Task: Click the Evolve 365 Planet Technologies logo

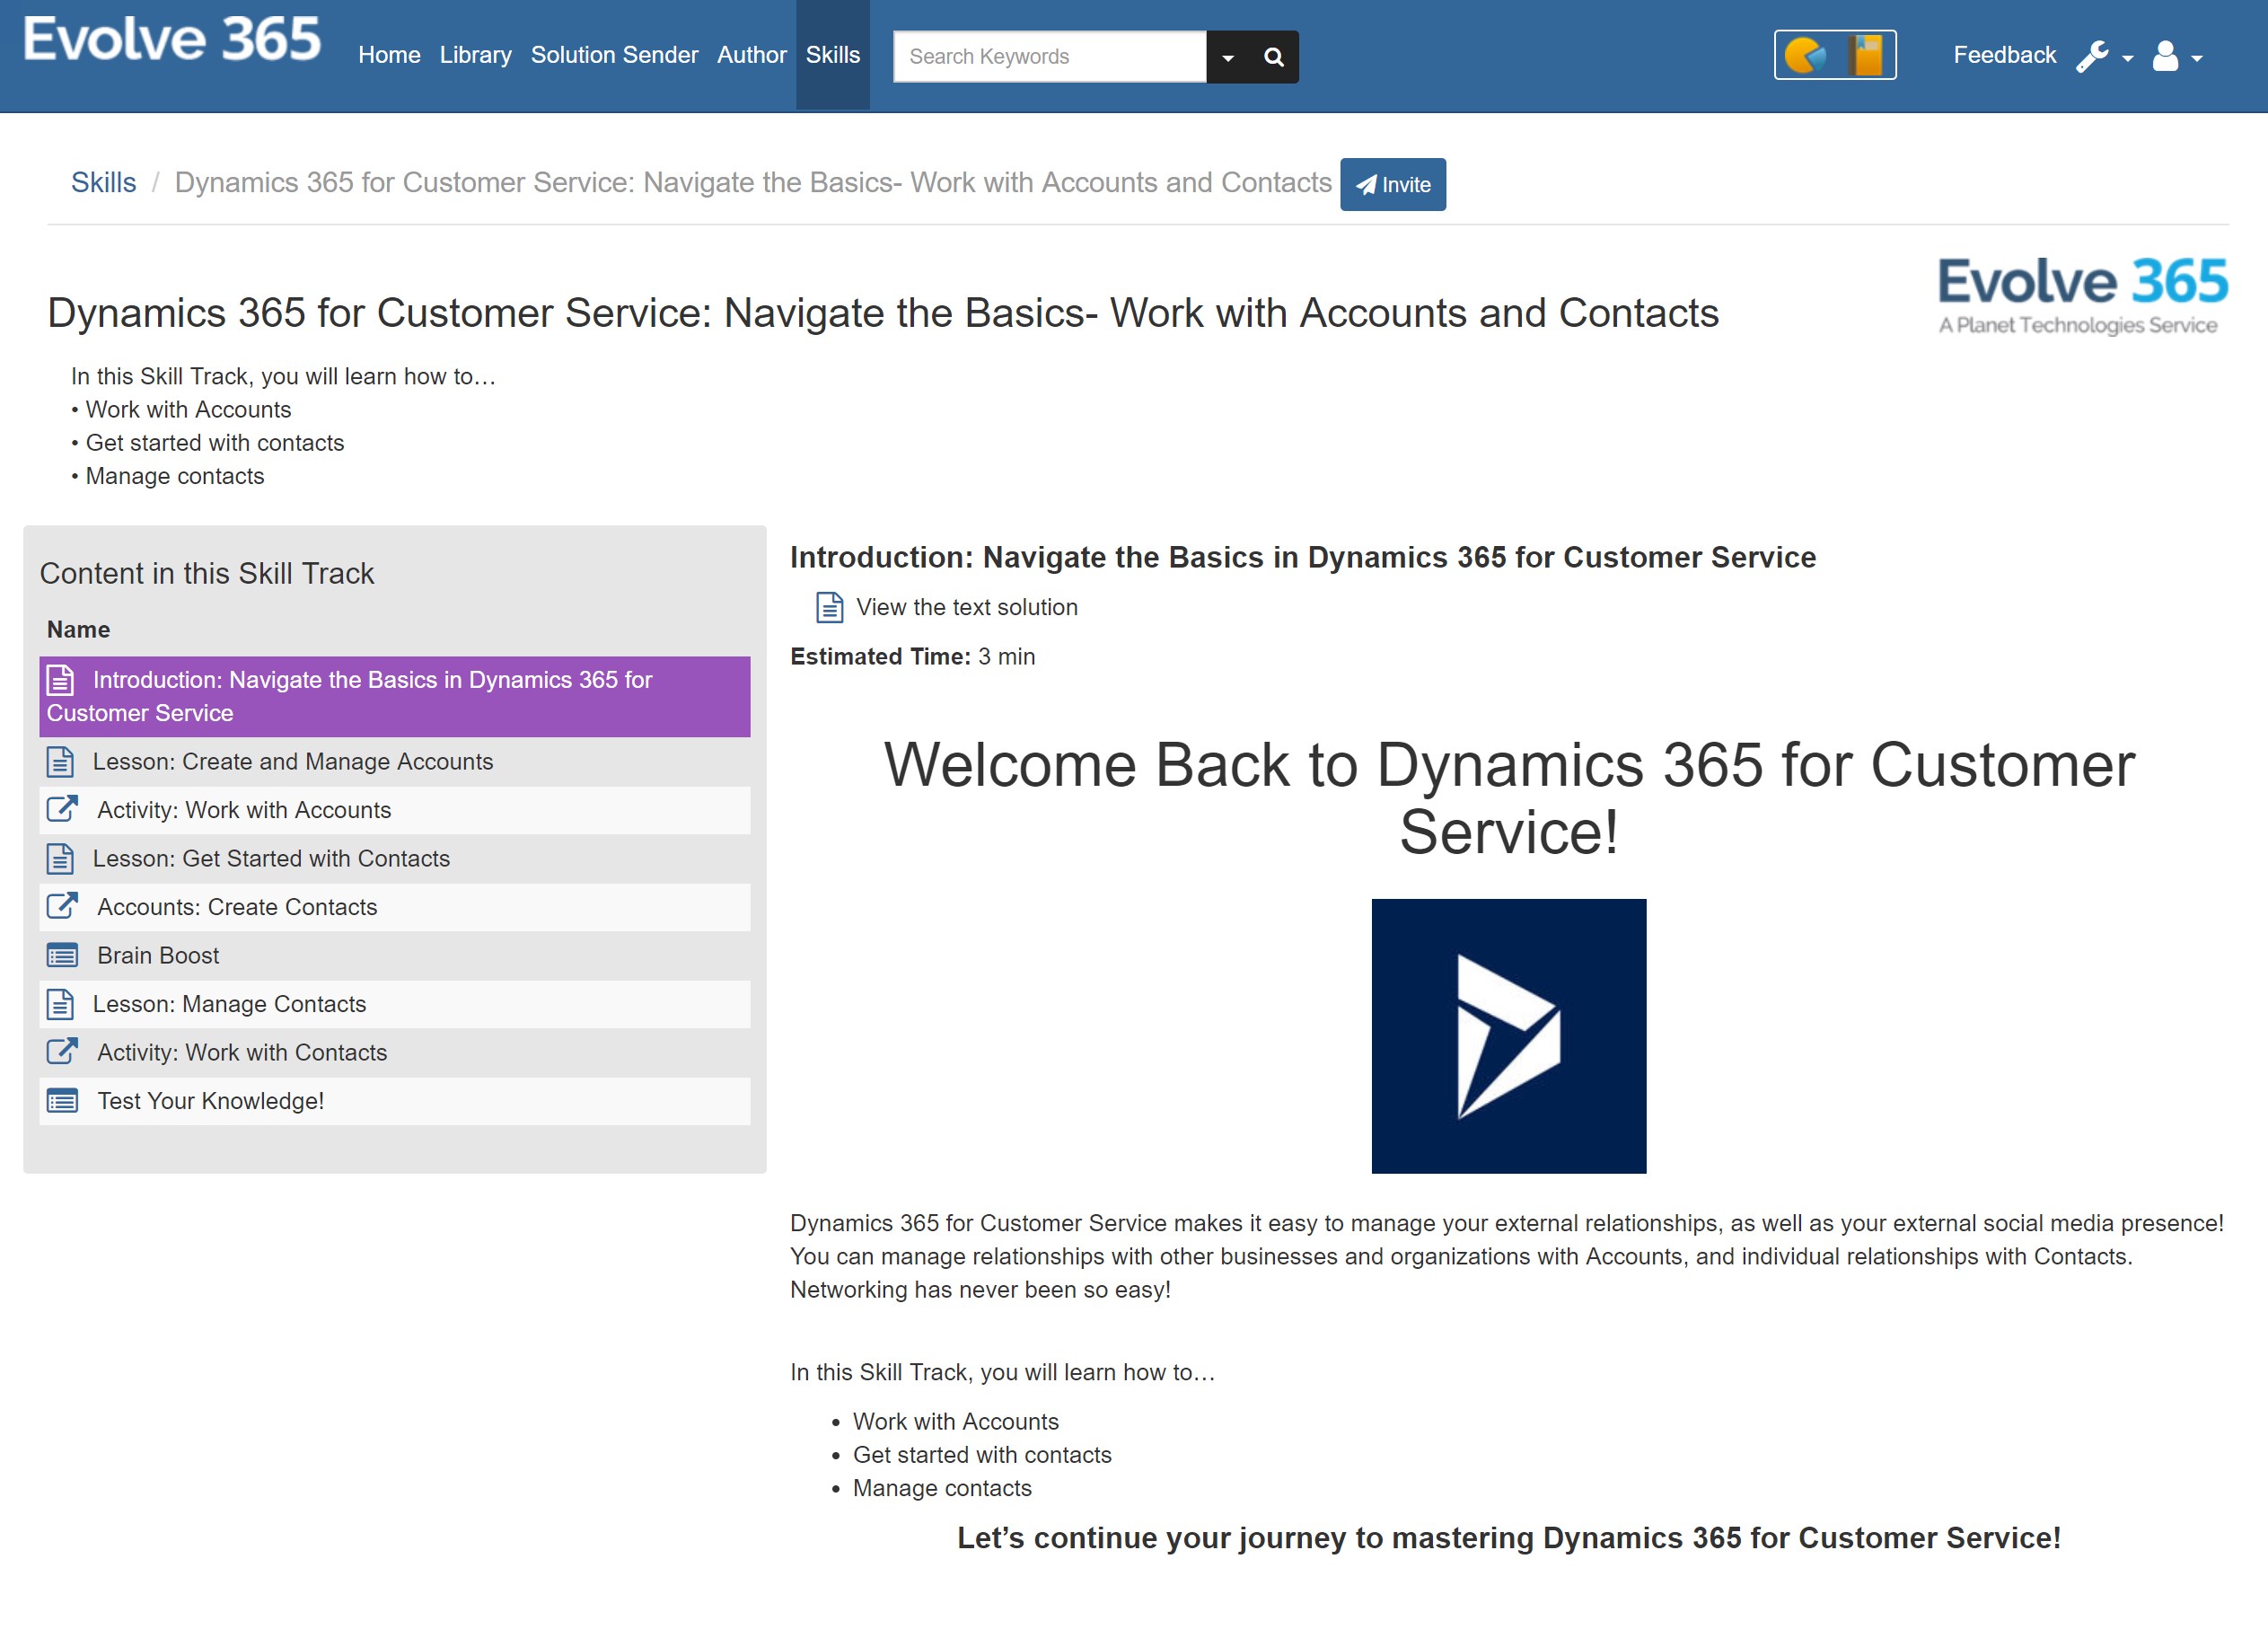Action: pos(2082,296)
